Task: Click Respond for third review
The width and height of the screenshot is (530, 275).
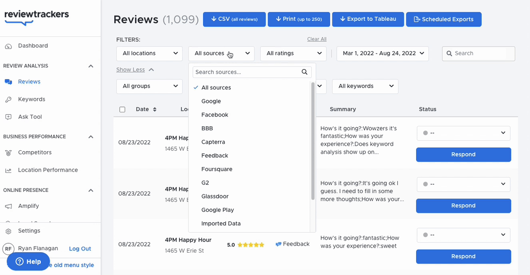Action: pyautogui.click(x=463, y=257)
